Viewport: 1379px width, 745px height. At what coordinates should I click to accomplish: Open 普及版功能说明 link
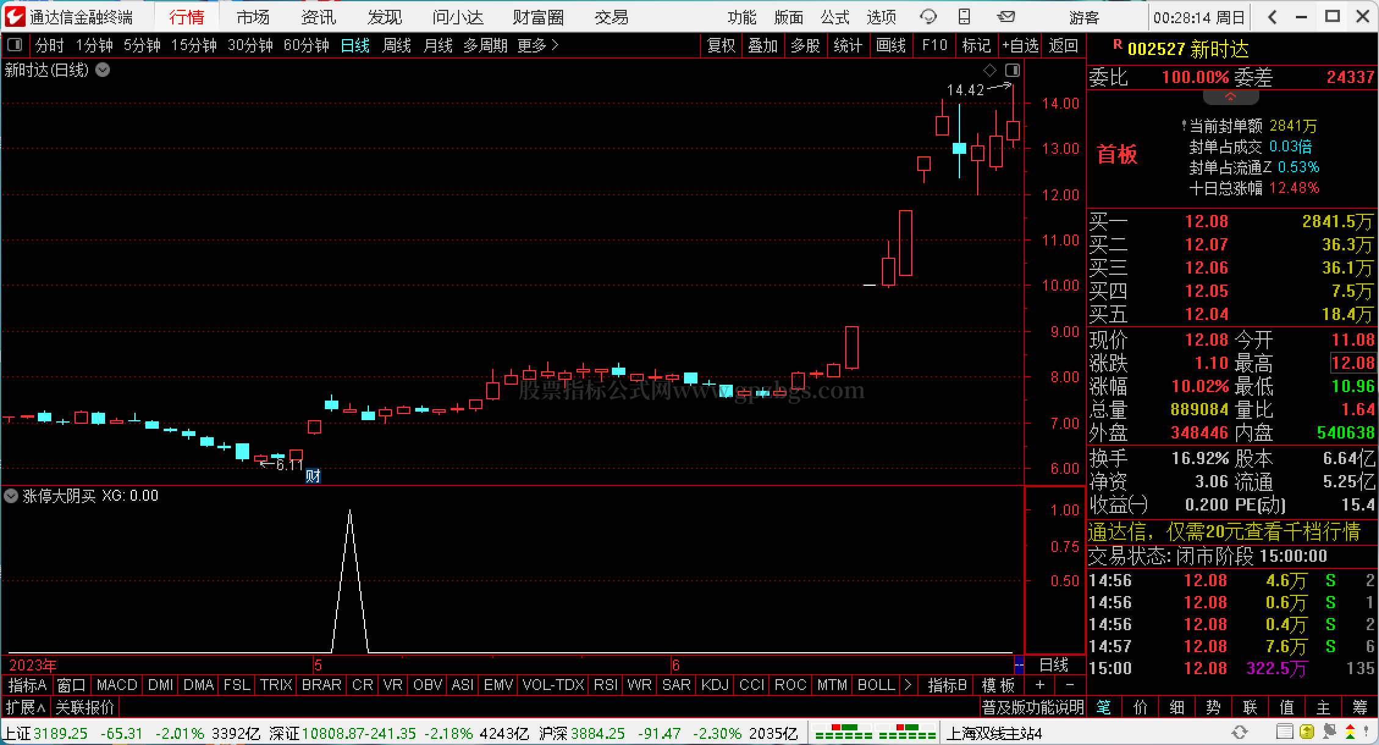pos(1033,707)
